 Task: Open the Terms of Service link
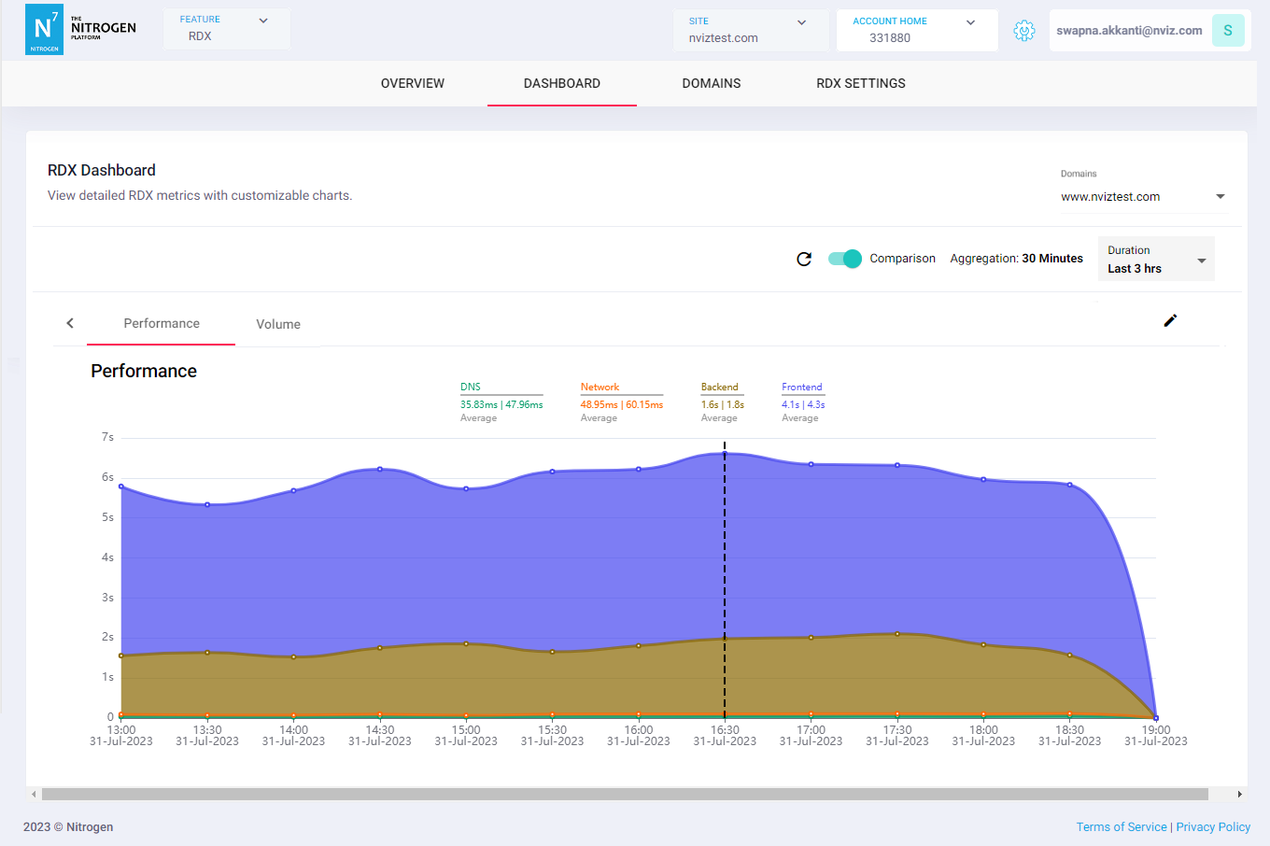[x=1121, y=827]
